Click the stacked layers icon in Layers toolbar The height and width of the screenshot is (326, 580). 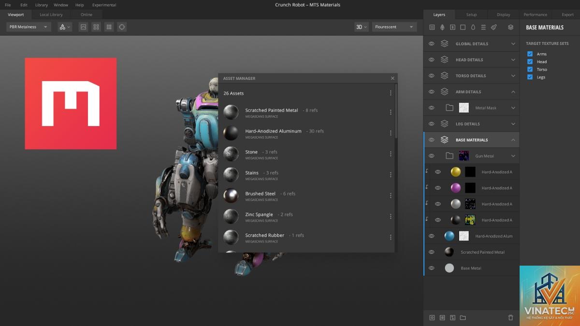click(x=510, y=28)
